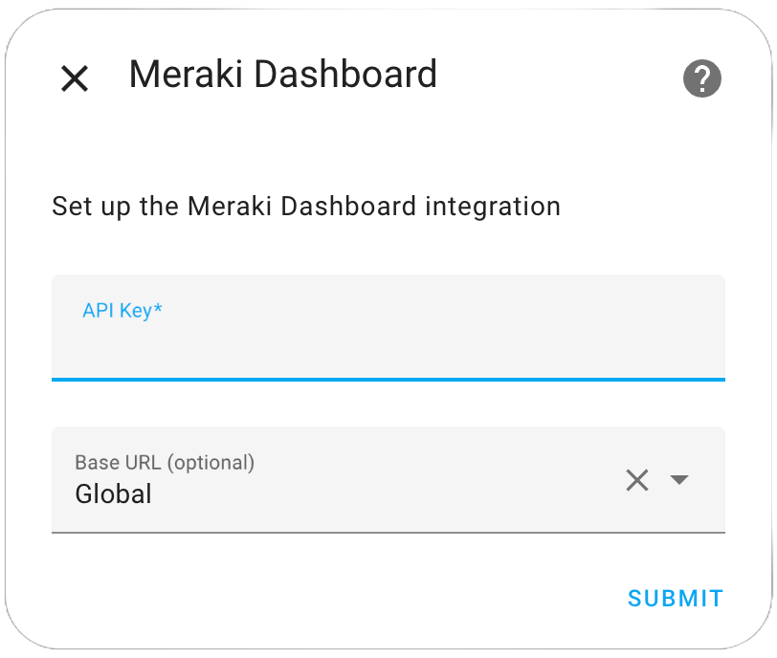Dismiss dialog using the top-left X icon
Viewport: 777px width, 658px height.
pyautogui.click(x=75, y=78)
